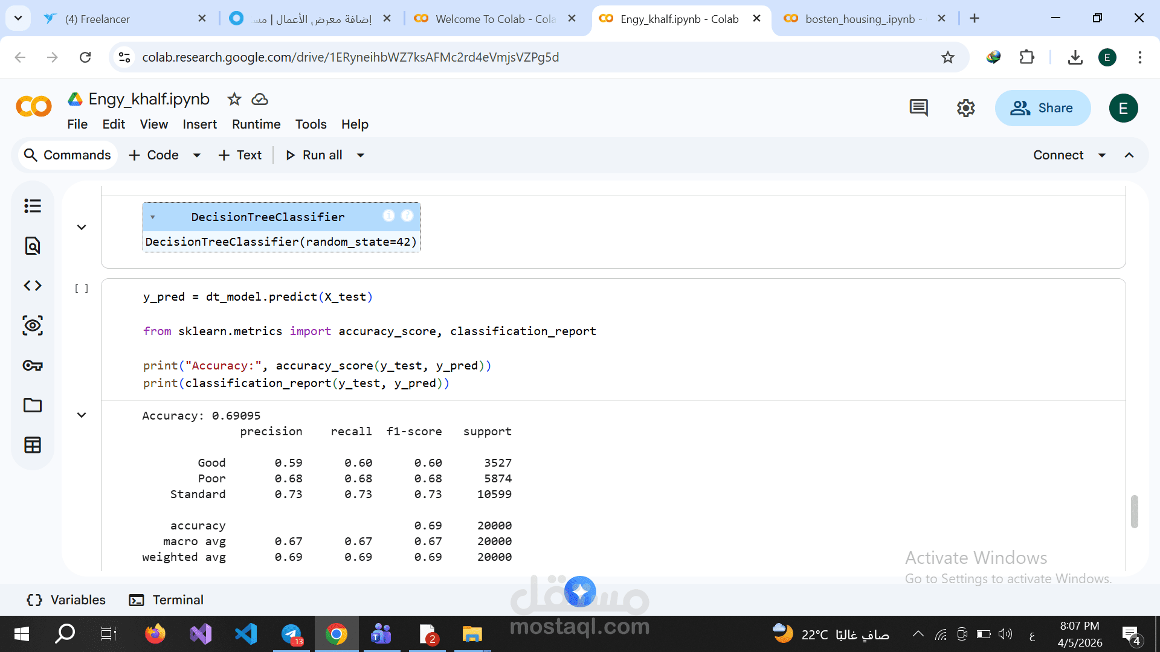The width and height of the screenshot is (1160, 652).
Task: Open the table of contents sidebar icon
Action: [x=33, y=206]
